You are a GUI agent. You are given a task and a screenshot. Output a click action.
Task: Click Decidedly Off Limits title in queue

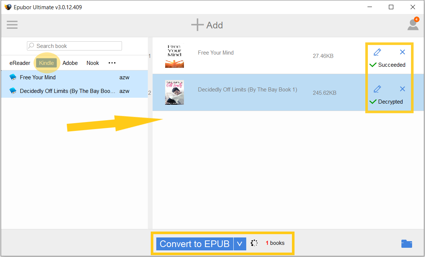point(247,90)
